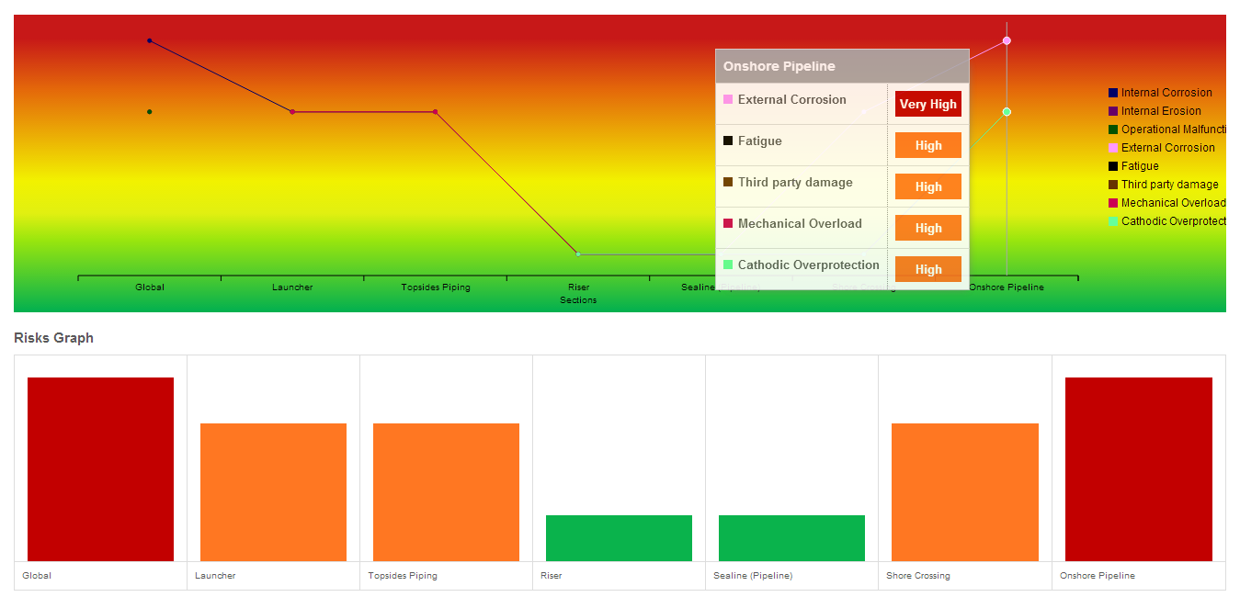Click the Global axis label on chart
1240x597 pixels.
(150, 287)
